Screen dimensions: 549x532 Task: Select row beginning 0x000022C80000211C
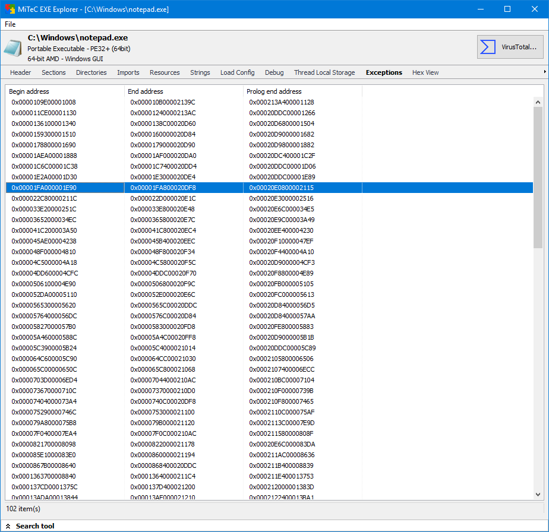point(269,198)
